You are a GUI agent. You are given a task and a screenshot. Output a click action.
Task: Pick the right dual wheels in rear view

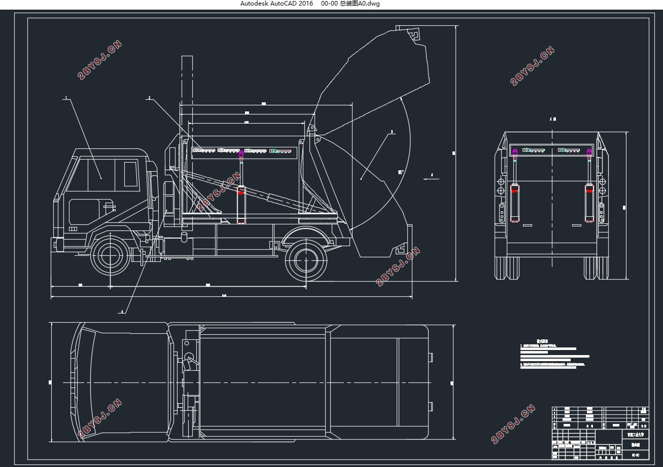coord(596,268)
